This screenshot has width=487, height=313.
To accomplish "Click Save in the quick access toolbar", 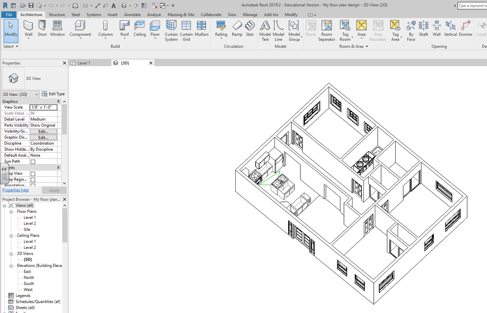I will tap(31, 6).
